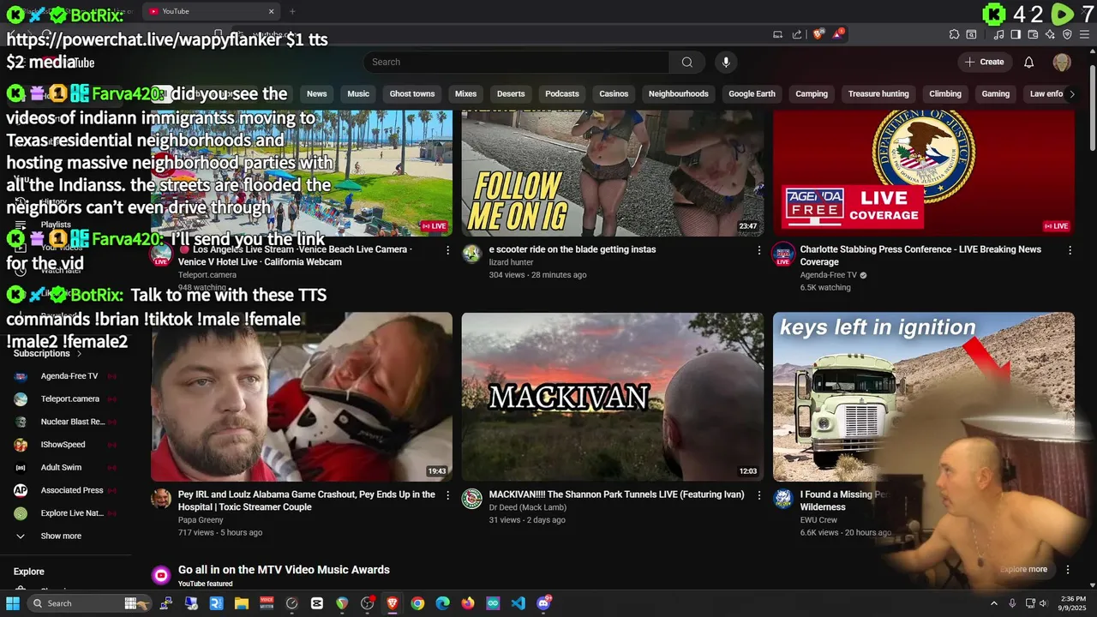Toggle Brave sidebar panel icon
1097x617 pixels.
point(1016,34)
